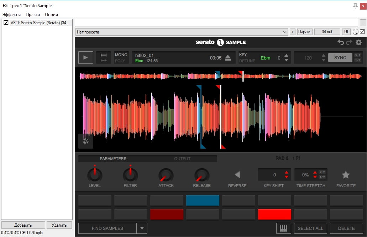This screenshot has width=367, height=237.
Task: Increase the key with the KEY up arrow
Action: coord(286,56)
